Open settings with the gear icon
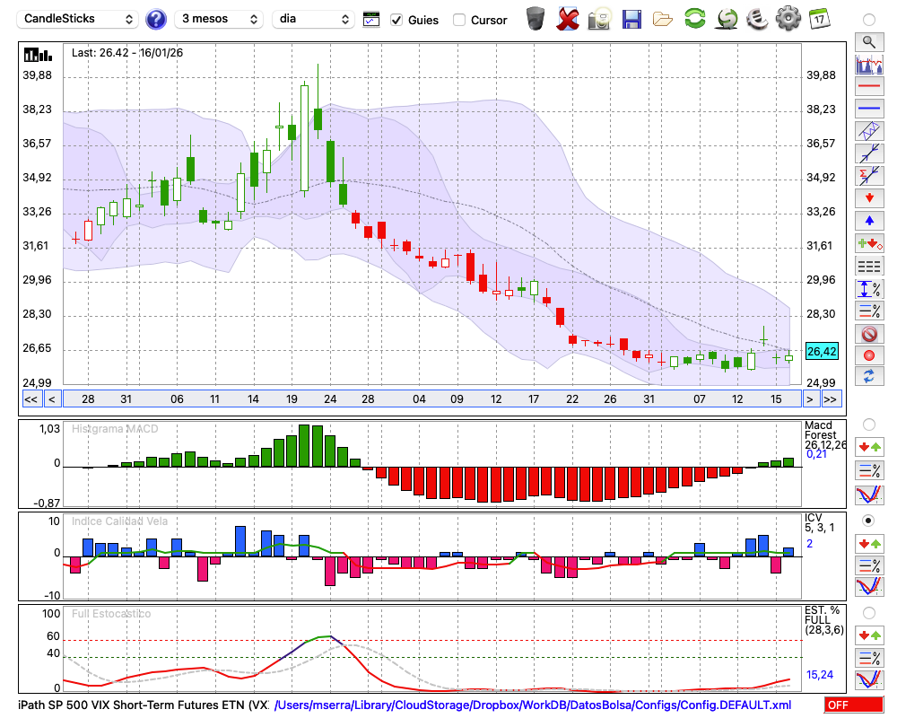897x718 pixels. click(x=788, y=18)
